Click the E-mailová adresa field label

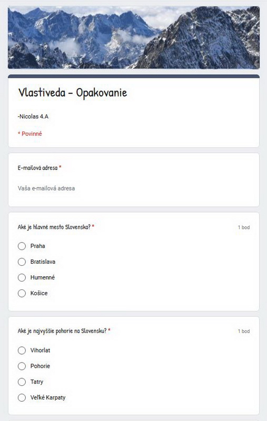pyautogui.click(x=37, y=168)
